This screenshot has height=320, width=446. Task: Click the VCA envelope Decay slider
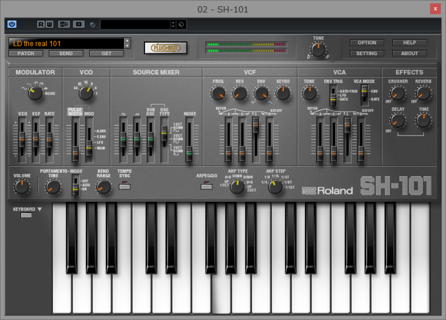tap(333, 140)
